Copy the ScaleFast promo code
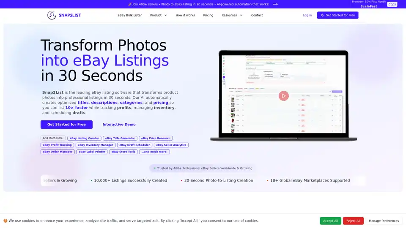The height and width of the screenshot is (228, 406). click(392, 4)
